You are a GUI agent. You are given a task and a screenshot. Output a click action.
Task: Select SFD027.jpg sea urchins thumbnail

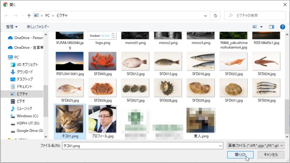135,88
